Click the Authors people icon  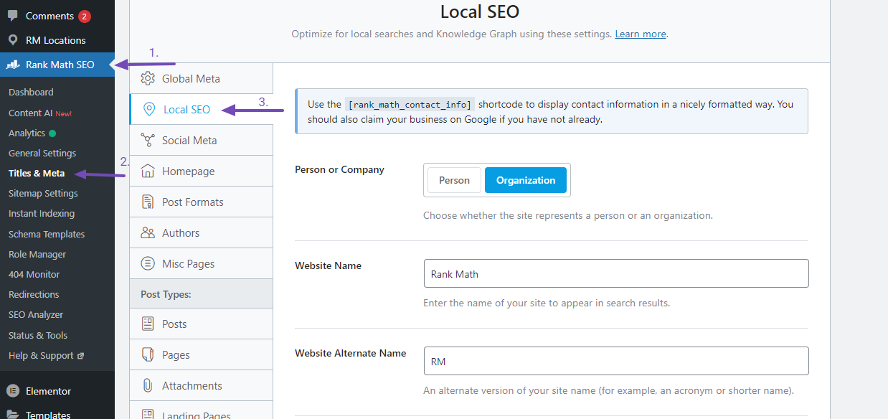coord(148,232)
